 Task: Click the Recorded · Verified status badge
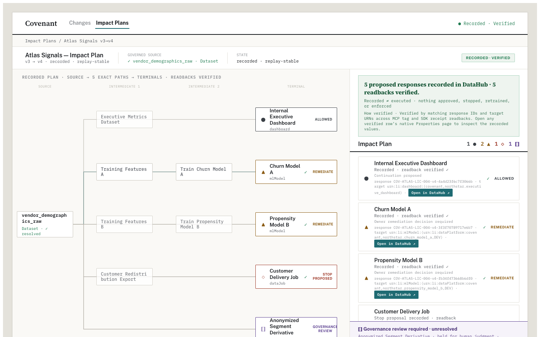[x=488, y=58]
